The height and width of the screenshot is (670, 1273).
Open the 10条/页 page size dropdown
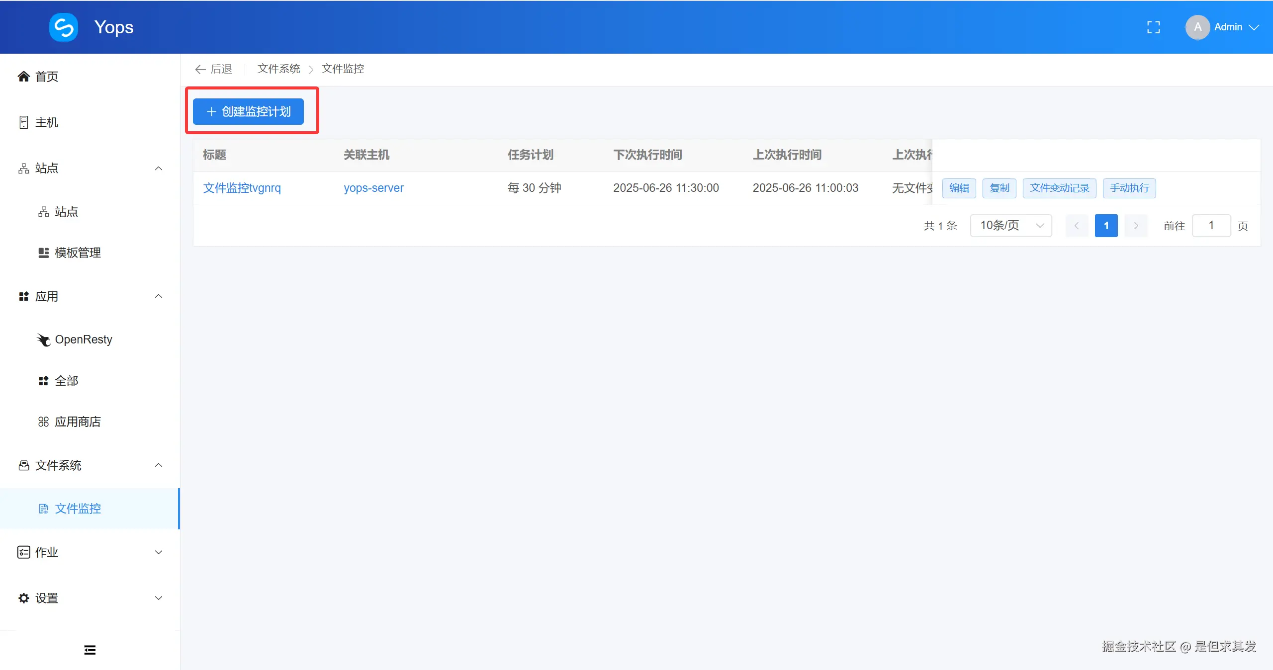click(1010, 225)
